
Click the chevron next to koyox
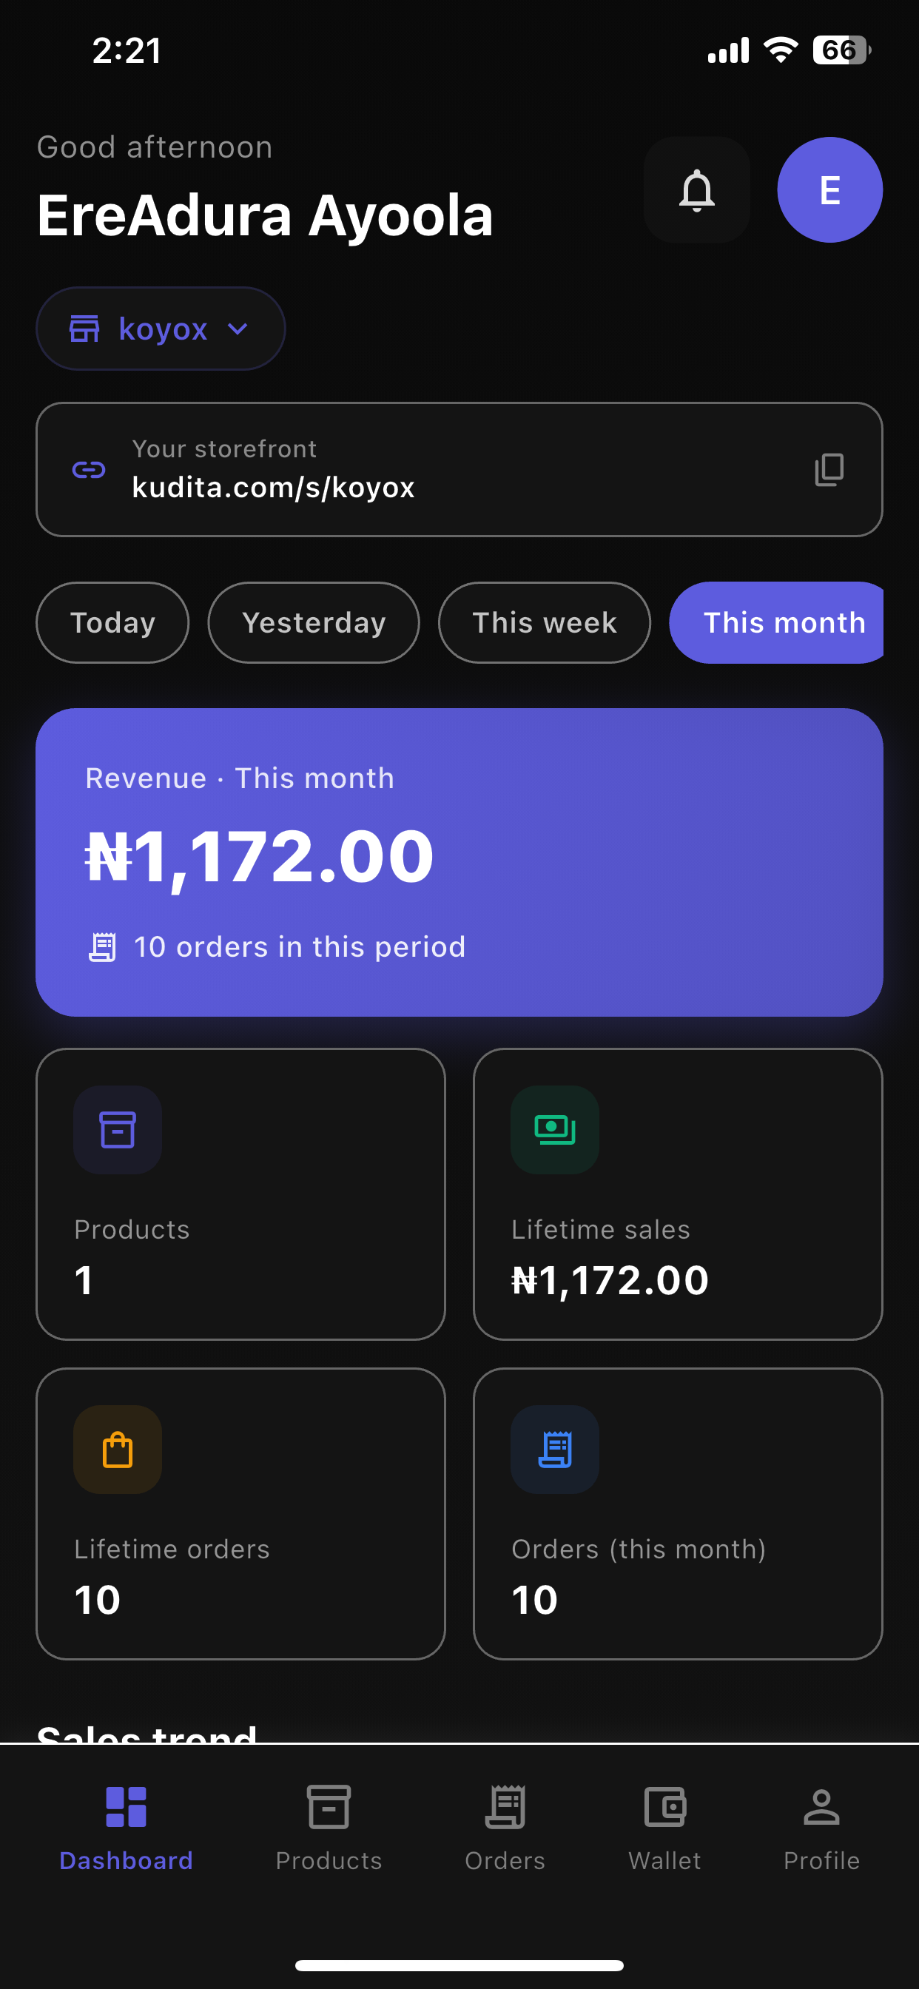coord(238,329)
